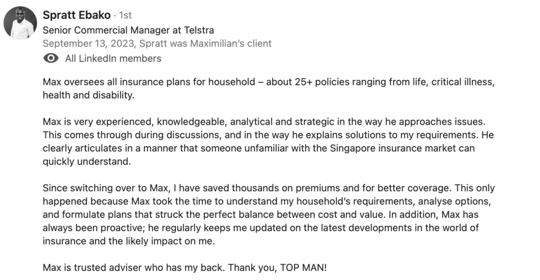Click the September 13, 2023 date
This screenshot has height=280, width=540.
pyautogui.click(x=89, y=43)
